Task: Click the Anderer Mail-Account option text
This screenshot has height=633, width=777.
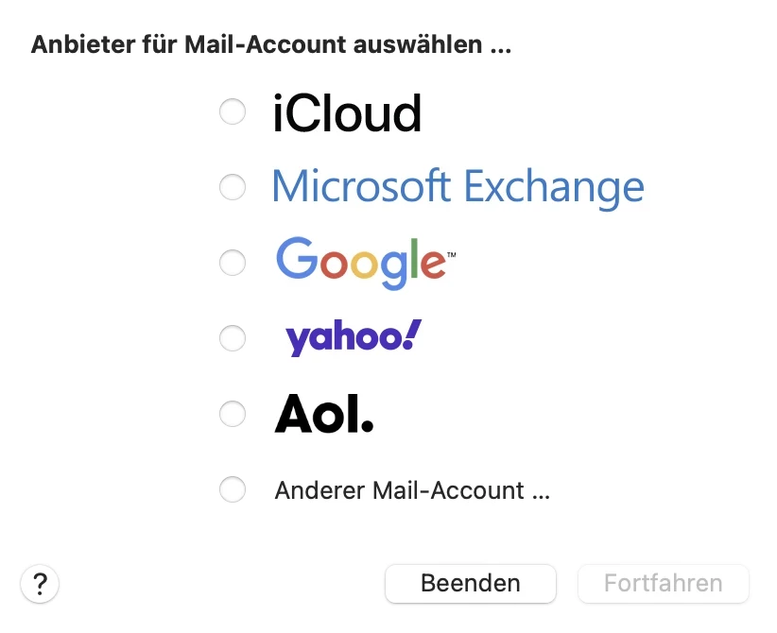Action: 412,489
